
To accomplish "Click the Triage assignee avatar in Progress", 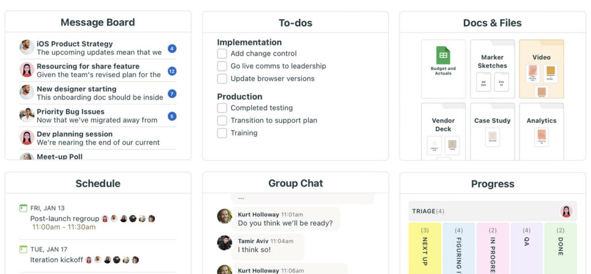I will pyautogui.click(x=566, y=211).
